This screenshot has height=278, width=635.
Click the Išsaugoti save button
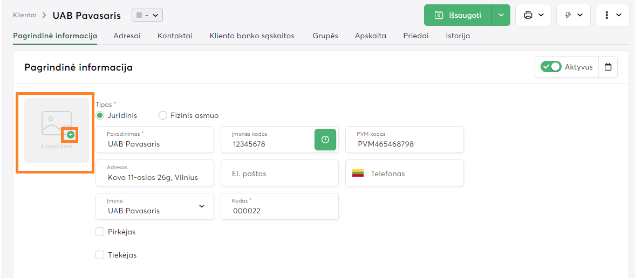458,15
